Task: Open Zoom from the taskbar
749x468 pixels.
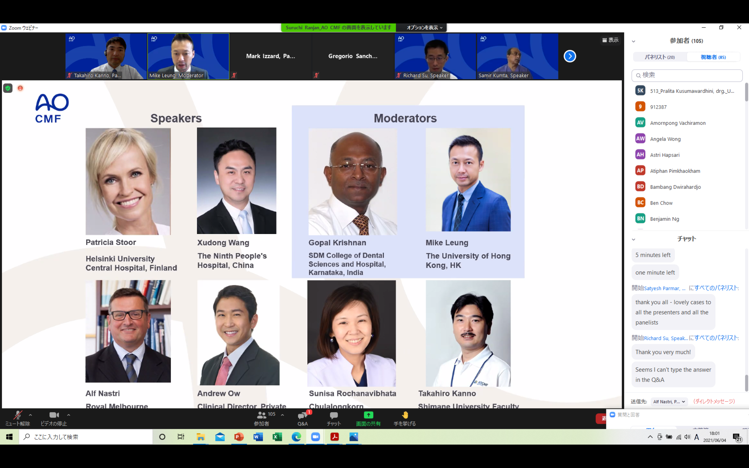Action: tap(315, 437)
